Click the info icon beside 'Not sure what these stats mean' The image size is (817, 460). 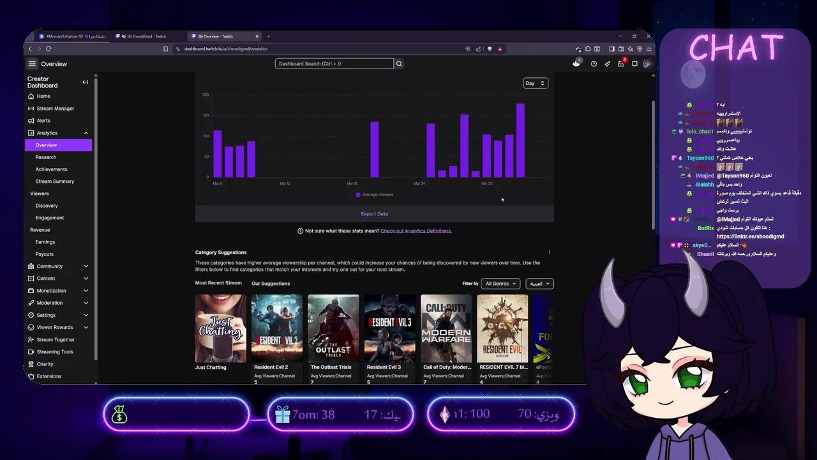(301, 231)
